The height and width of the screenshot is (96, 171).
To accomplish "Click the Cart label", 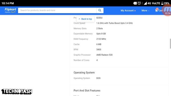I will [x=161, y=10].
